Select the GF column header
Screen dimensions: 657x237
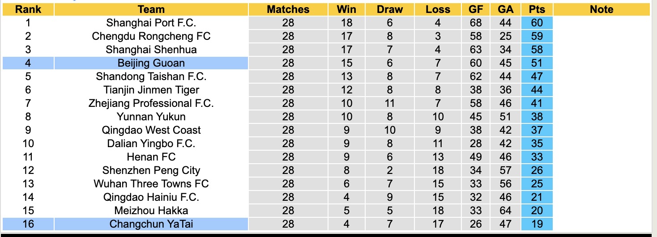click(476, 9)
